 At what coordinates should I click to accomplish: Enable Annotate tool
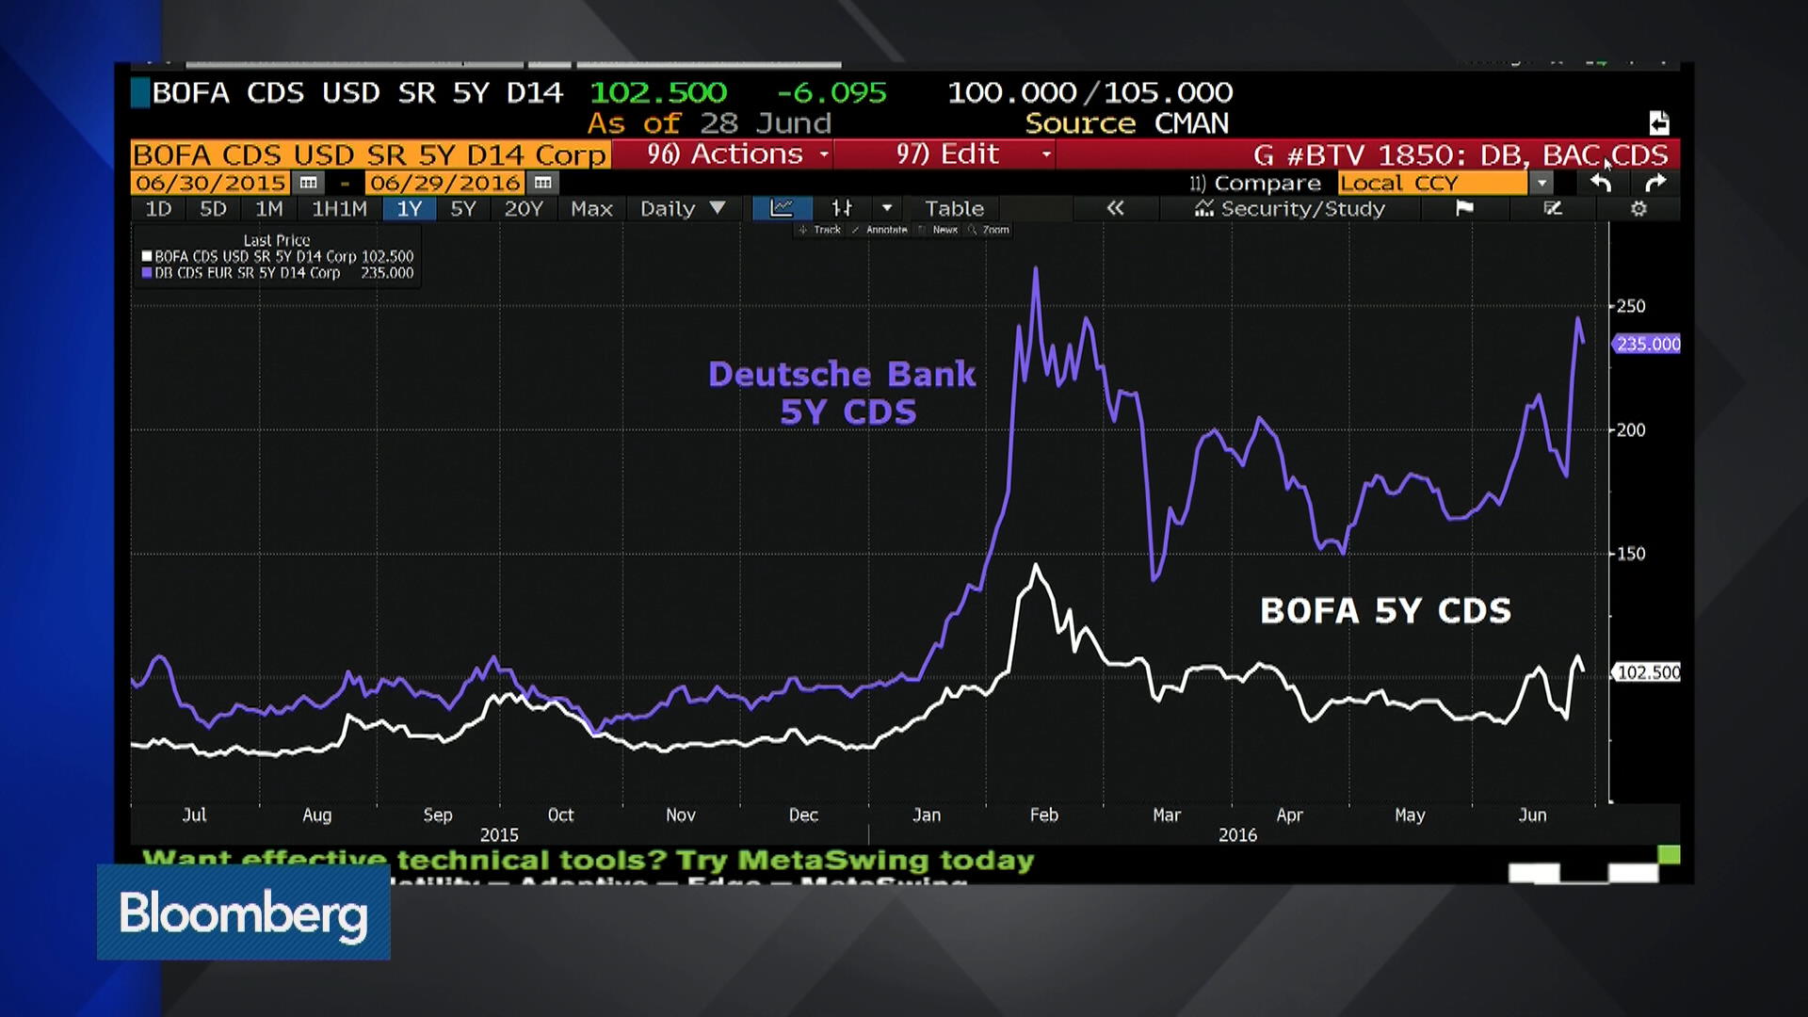tap(880, 230)
